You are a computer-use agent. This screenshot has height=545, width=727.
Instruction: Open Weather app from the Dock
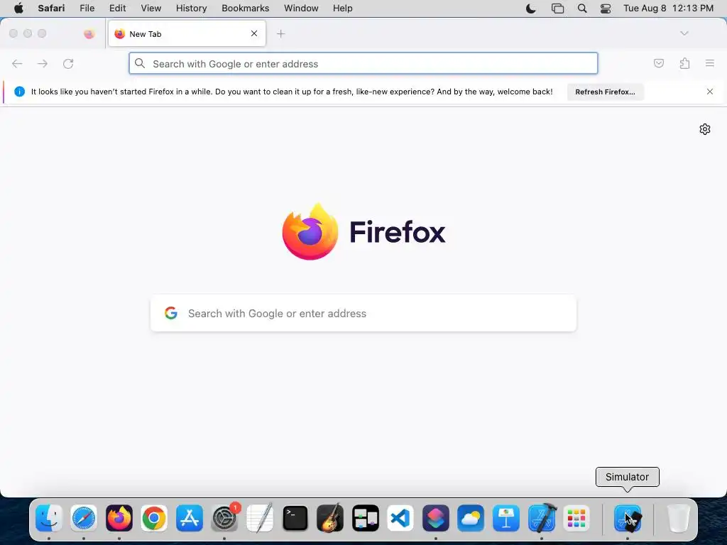471,517
